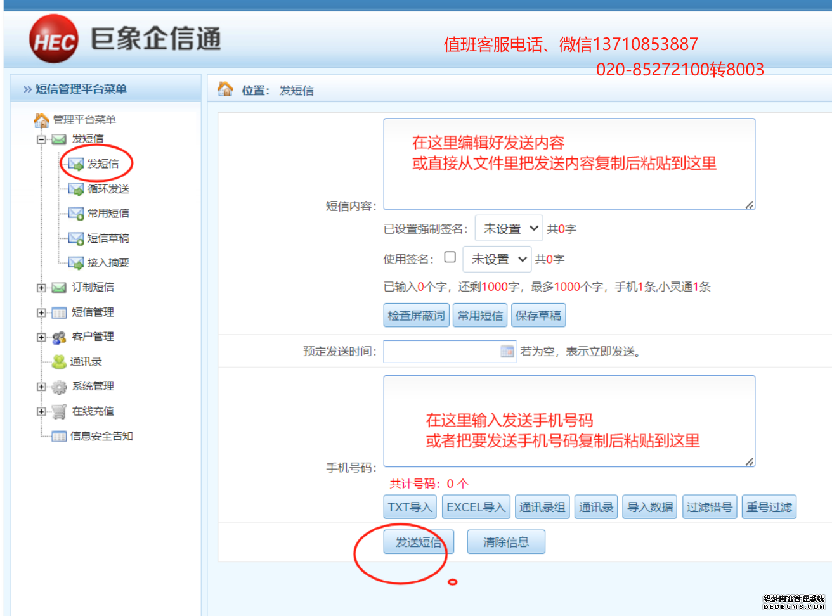
Task: Collapse the 发短信 tree folder
Action: click(41, 139)
